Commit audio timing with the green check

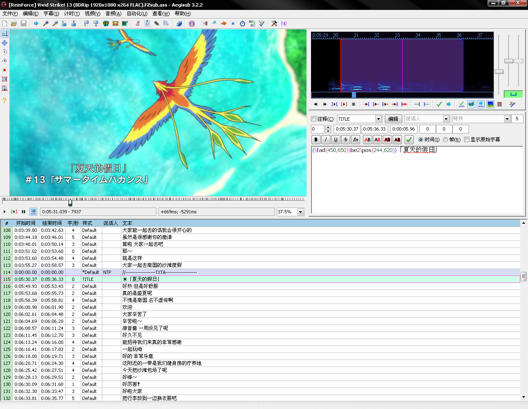pos(439,104)
